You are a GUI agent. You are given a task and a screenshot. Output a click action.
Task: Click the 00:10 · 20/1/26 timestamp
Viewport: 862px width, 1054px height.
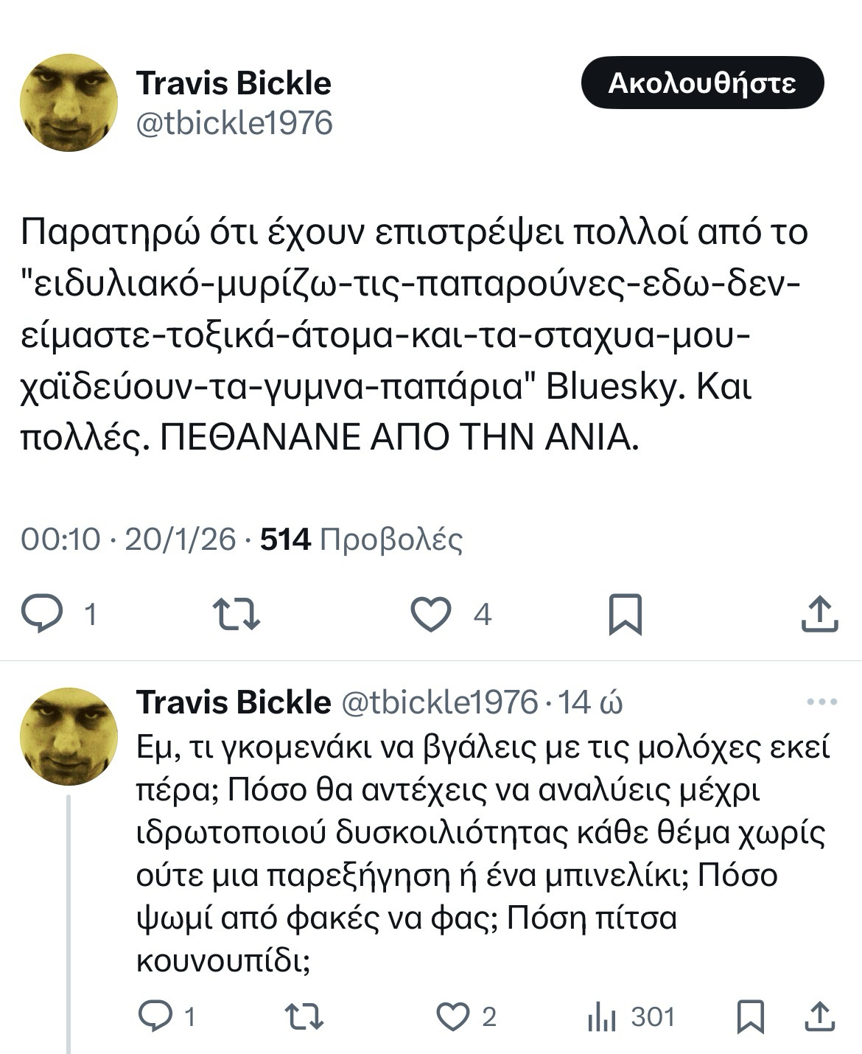[x=128, y=540]
